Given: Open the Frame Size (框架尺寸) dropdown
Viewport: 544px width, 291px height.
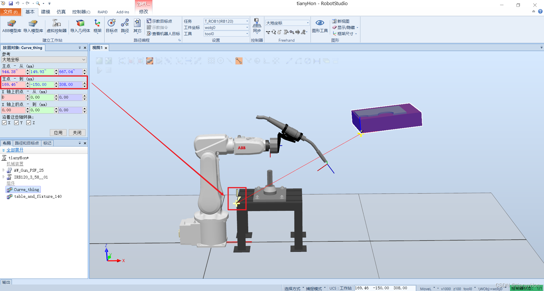Looking at the screenshot, I should (345, 34).
